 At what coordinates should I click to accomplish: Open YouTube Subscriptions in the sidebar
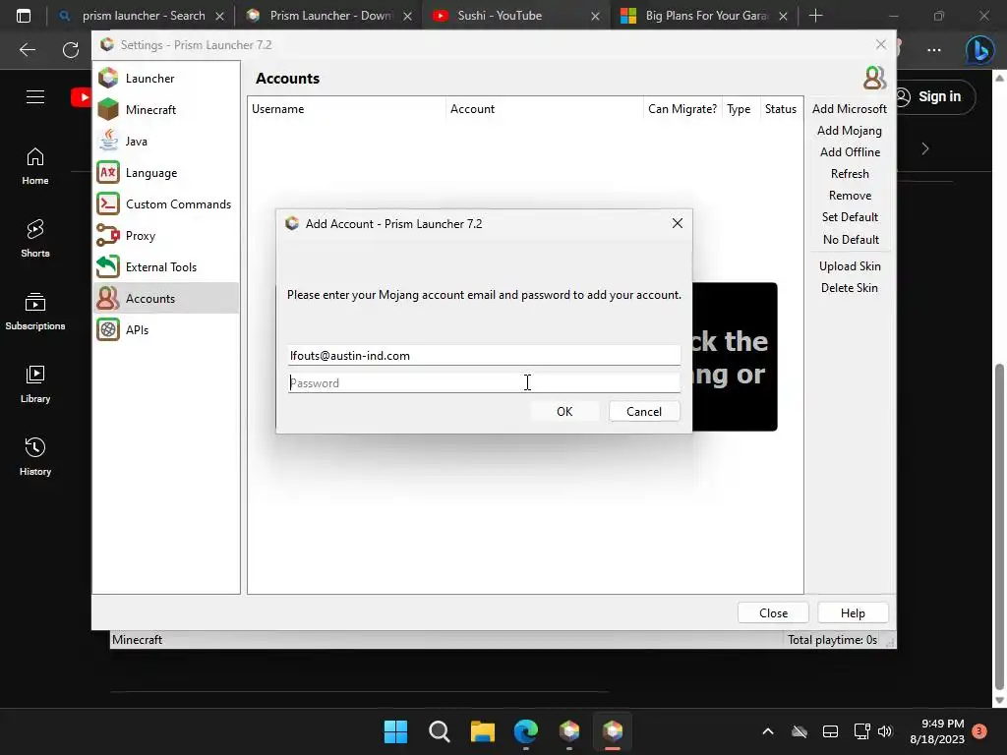point(35,312)
